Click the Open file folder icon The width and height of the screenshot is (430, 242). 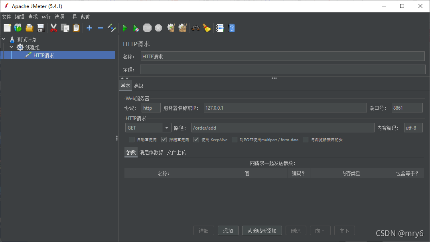tap(30, 28)
